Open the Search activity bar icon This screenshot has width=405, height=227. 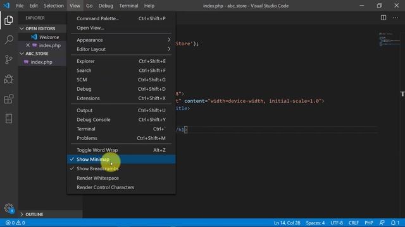click(x=9, y=40)
